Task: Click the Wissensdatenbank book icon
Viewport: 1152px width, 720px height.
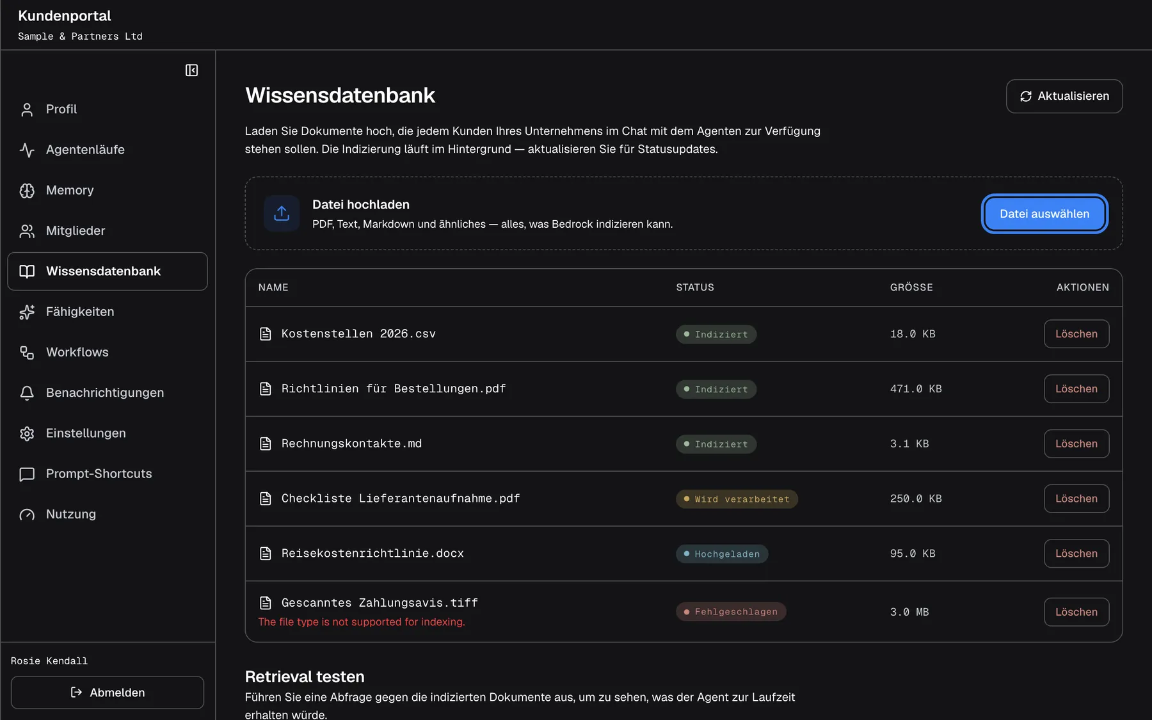Action: (x=27, y=271)
